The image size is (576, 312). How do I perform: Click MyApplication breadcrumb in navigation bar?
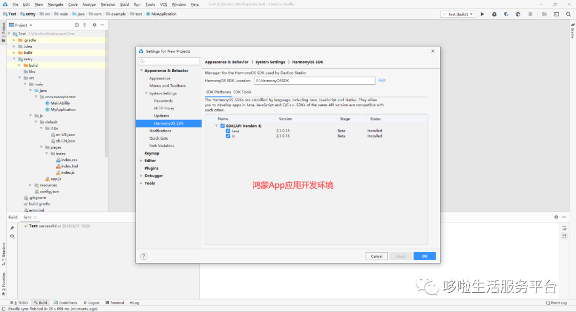pyautogui.click(x=161, y=14)
